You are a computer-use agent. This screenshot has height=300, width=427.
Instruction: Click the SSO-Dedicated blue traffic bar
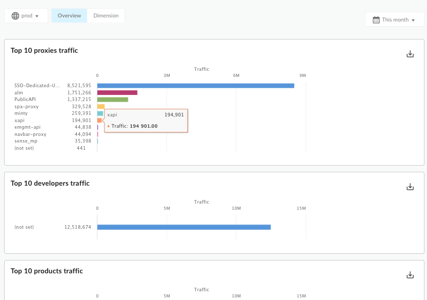pyautogui.click(x=195, y=86)
